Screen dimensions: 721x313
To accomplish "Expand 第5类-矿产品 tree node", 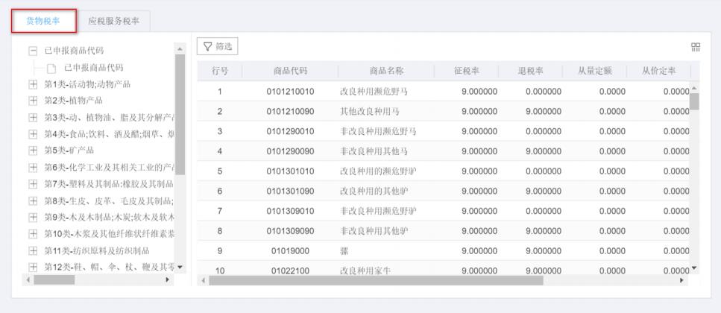I will (33, 151).
